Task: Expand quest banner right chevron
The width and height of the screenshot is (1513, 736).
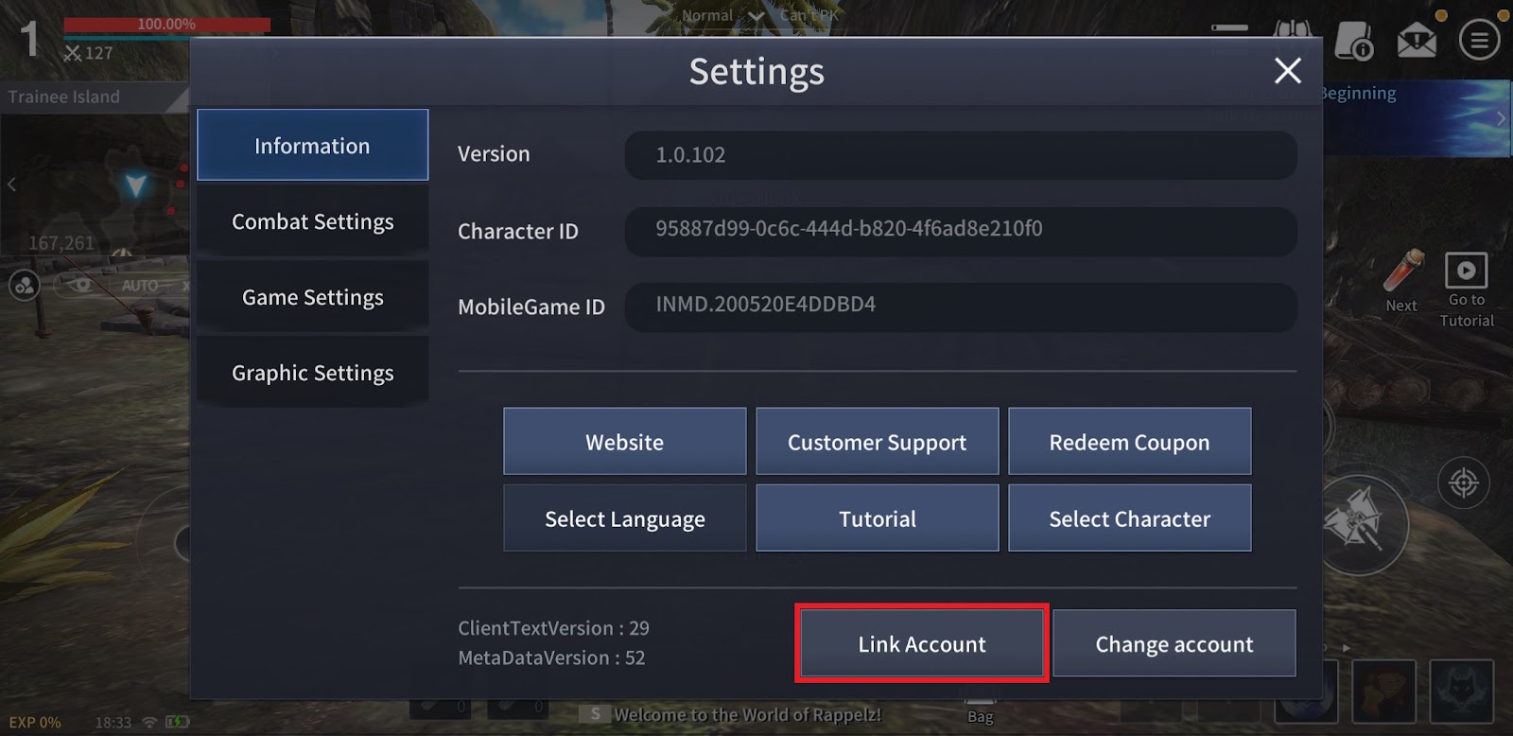Action: [1500, 118]
